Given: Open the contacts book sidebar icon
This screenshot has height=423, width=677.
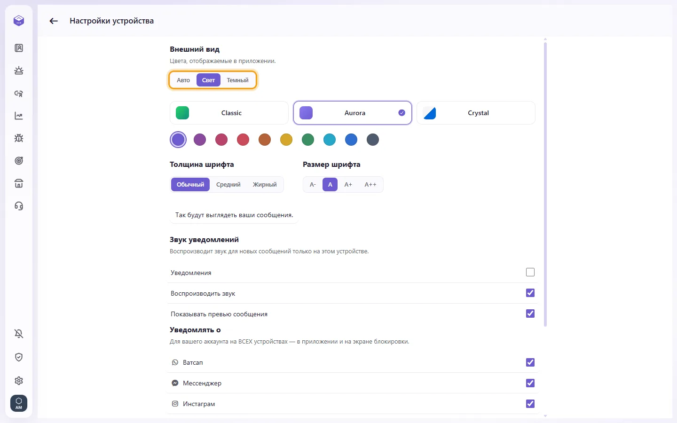Looking at the screenshot, I should pos(19,48).
